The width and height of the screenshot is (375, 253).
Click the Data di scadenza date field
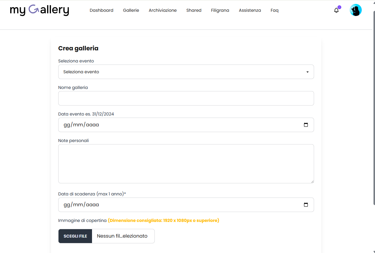pos(181,205)
